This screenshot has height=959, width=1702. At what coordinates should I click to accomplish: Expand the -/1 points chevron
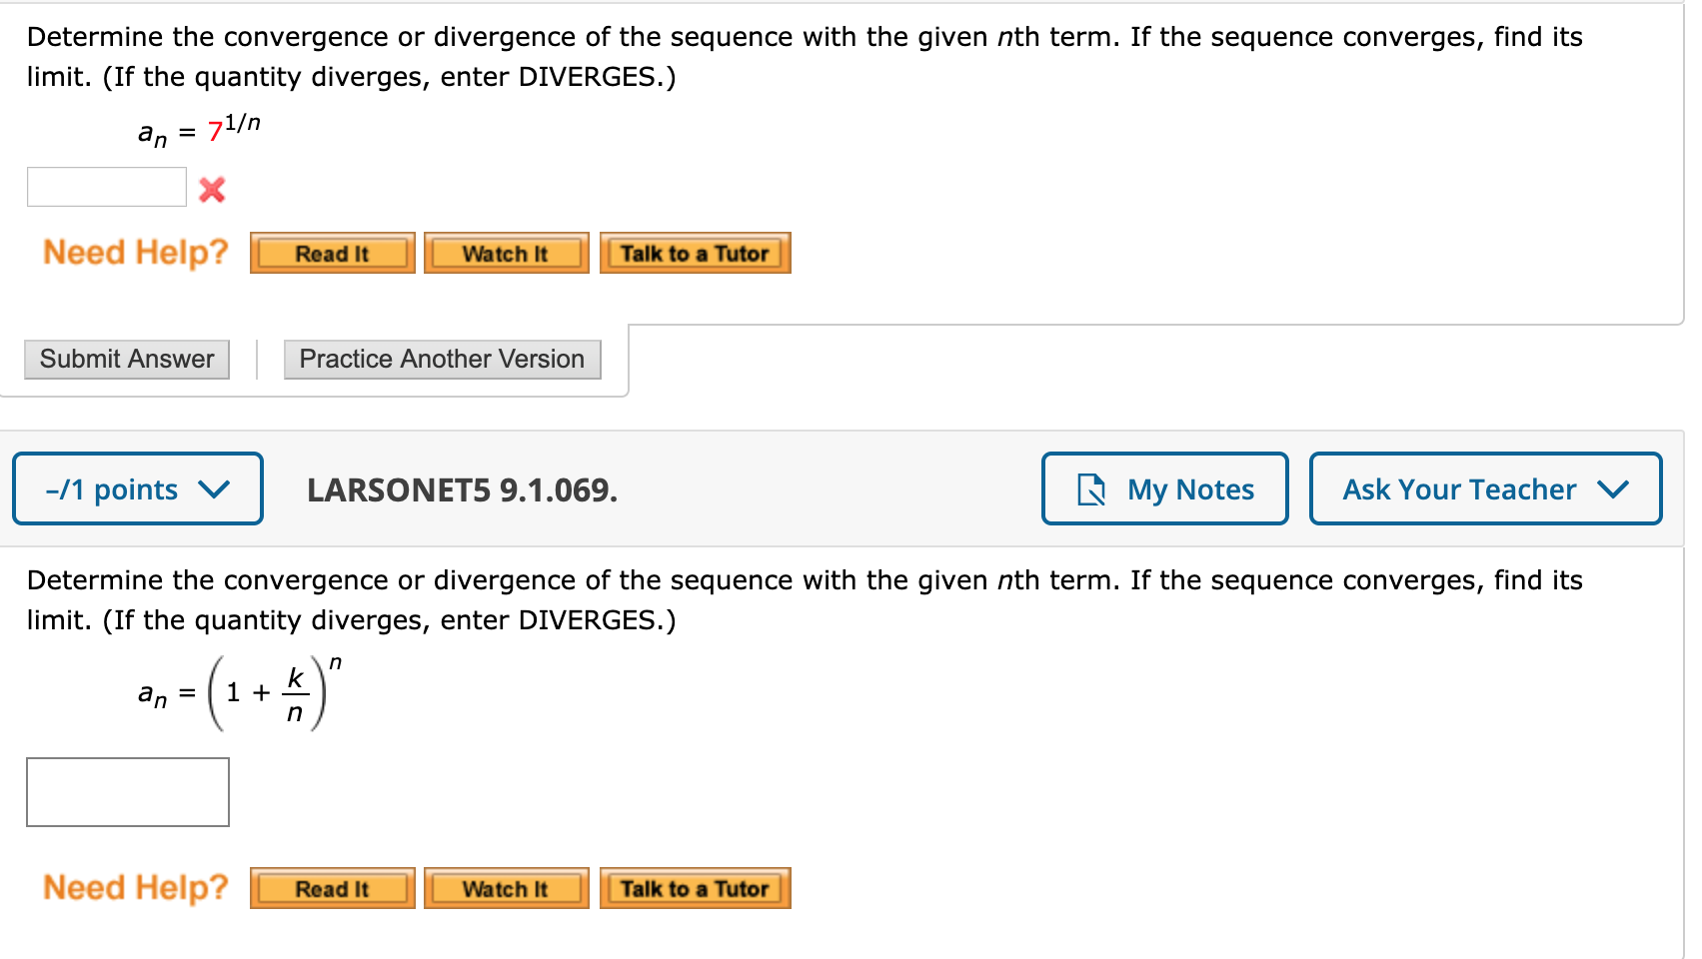(x=214, y=489)
